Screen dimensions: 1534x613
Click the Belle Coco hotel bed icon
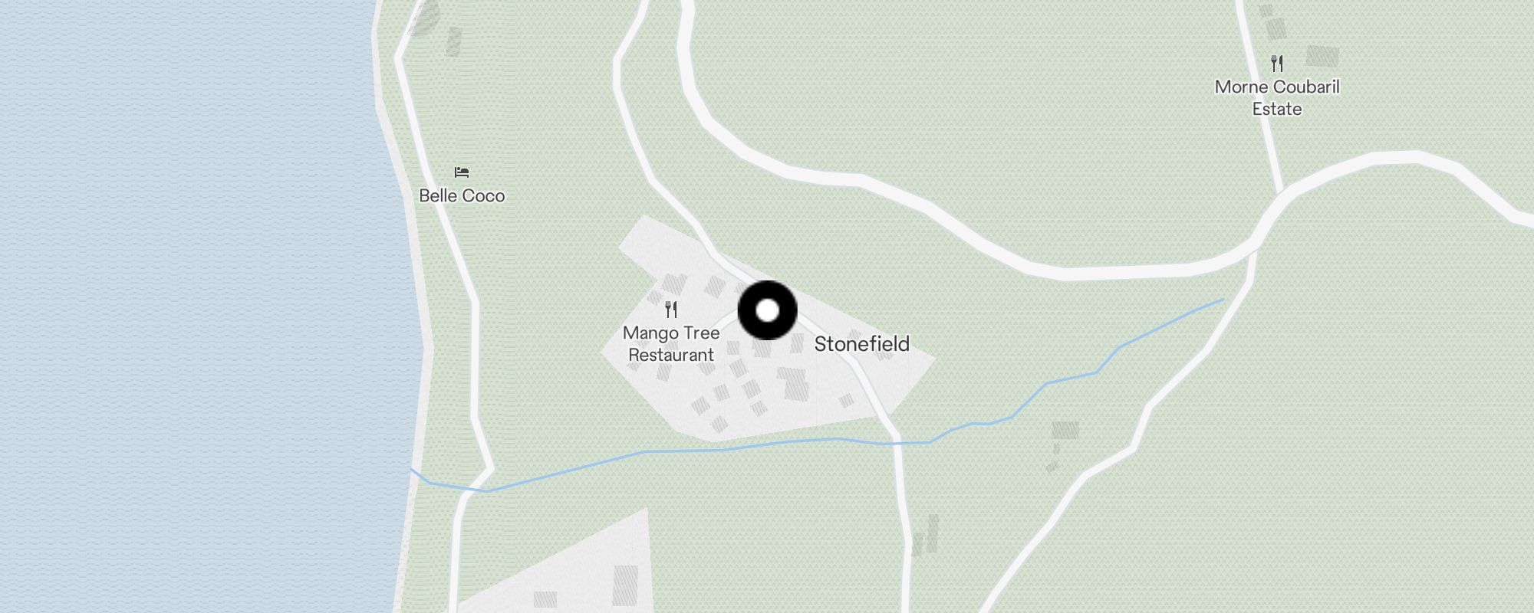[x=462, y=172]
